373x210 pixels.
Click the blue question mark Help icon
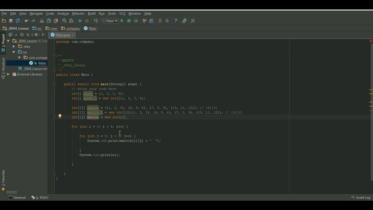tap(175, 21)
